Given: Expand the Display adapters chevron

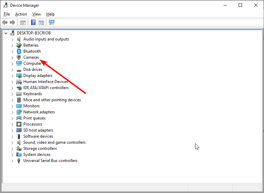Looking at the screenshot, I should click(x=12, y=76).
